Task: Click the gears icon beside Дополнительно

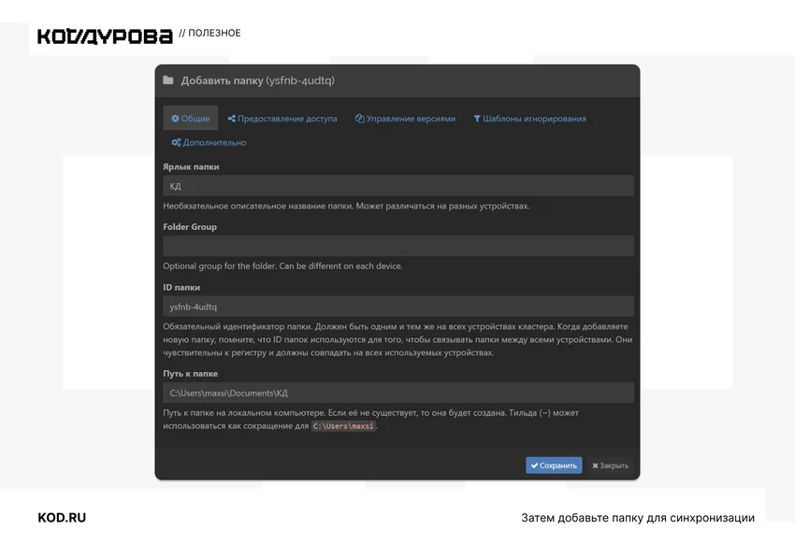Action: pyautogui.click(x=176, y=142)
